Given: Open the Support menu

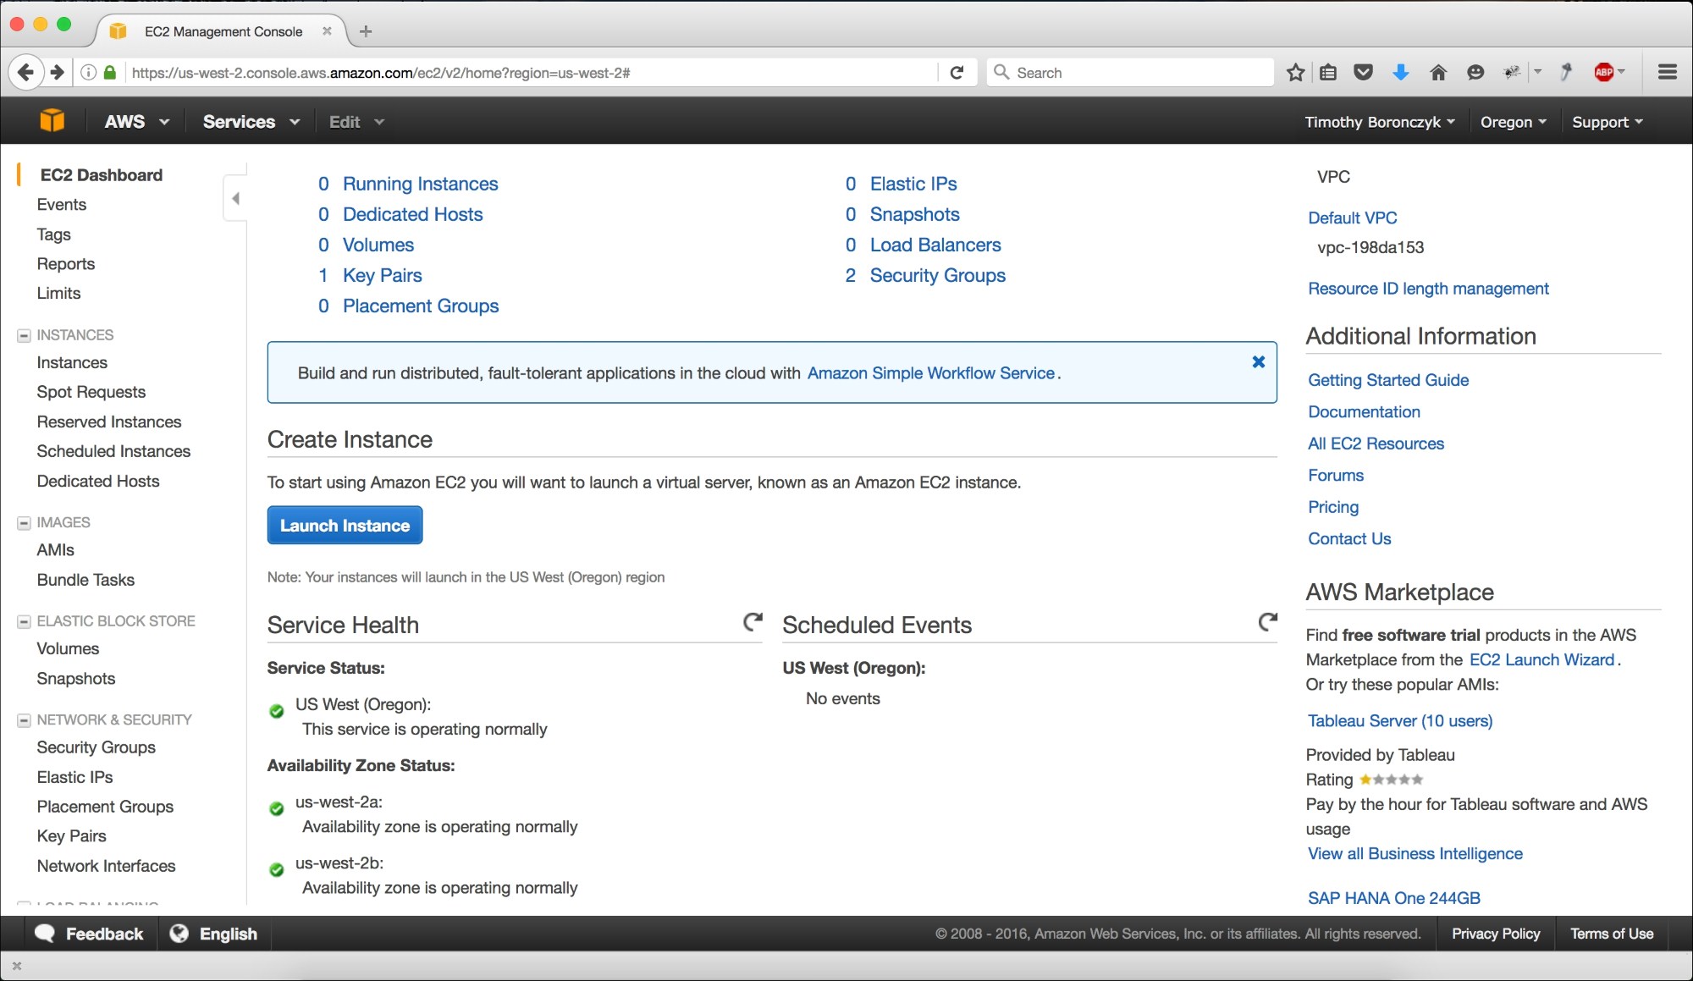Looking at the screenshot, I should [1607, 122].
